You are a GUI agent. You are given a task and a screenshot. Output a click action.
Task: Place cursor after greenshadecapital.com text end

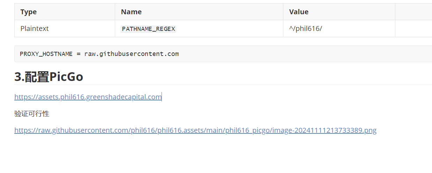point(162,97)
